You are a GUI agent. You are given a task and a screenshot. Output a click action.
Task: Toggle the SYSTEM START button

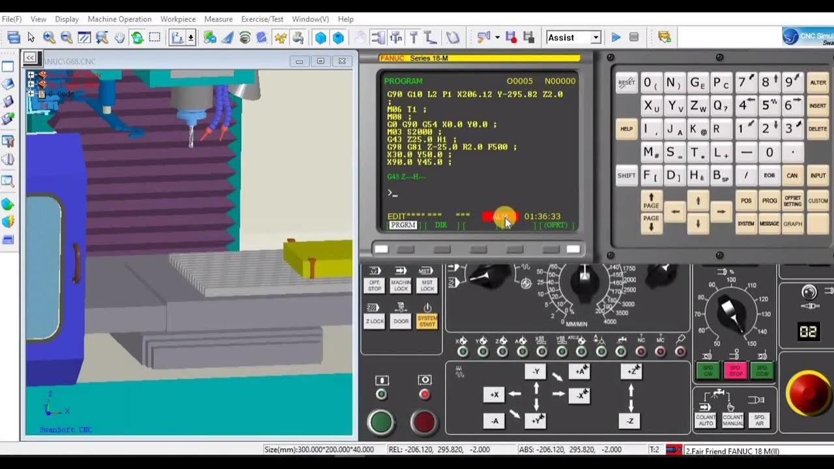[x=427, y=321]
